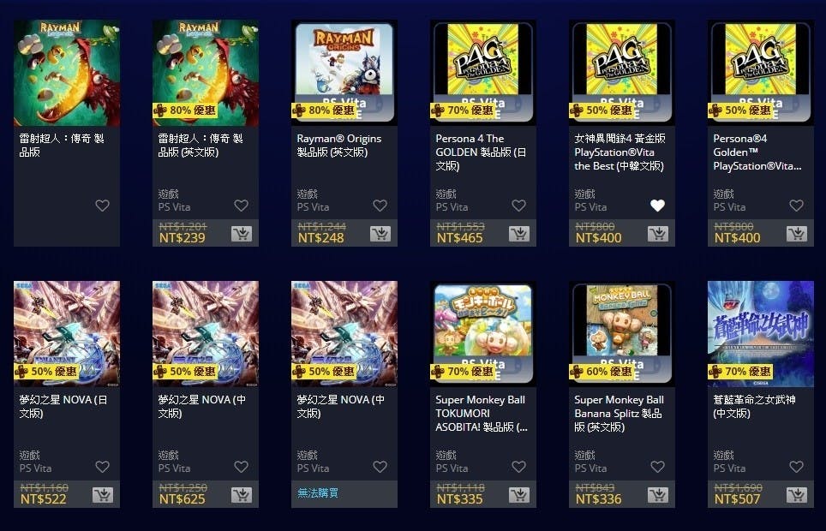Add NT$507 Valkyria Revolution to cart

(x=797, y=495)
